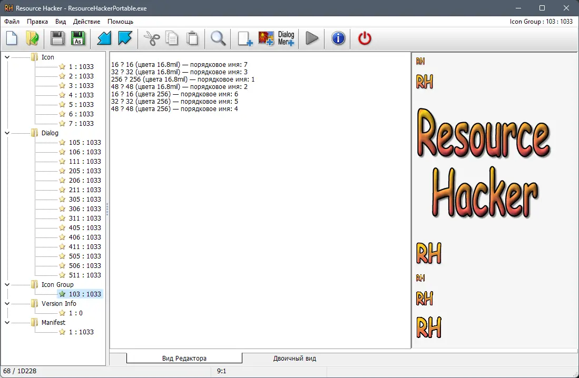Select Dialog resource 211 : 1033

85,190
